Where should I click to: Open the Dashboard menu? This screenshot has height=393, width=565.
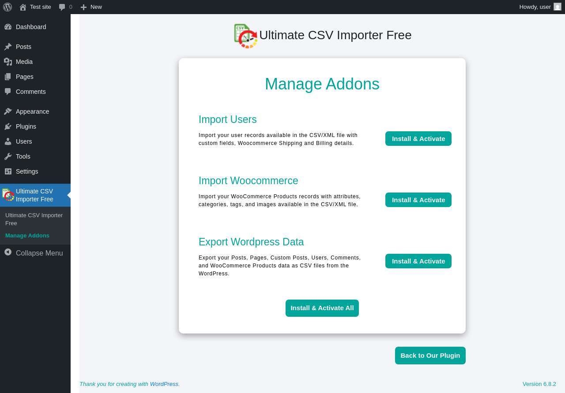click(31, 27)
